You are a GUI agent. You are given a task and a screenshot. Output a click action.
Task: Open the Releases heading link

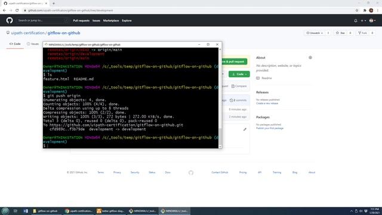pos(262,93)
